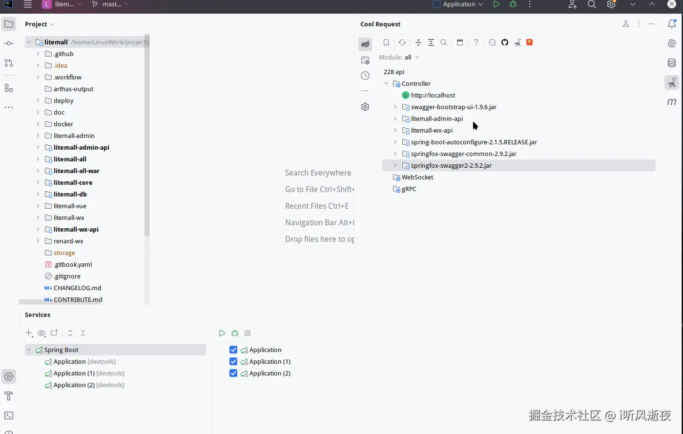Open the Maven tool window icon
The width and height of the screenshot is (683, 434).
click(672, 102)
